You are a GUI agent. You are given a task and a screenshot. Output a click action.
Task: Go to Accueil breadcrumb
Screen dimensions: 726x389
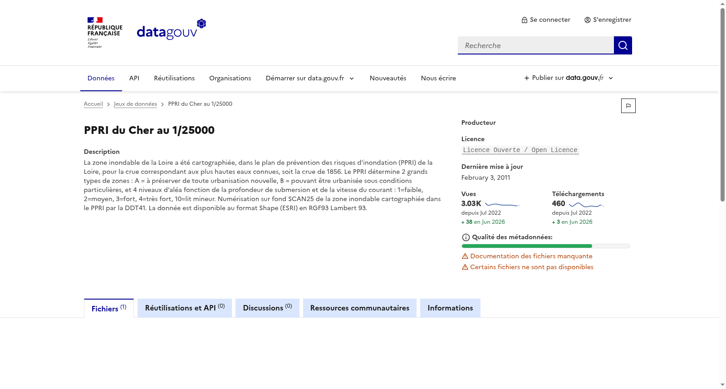[x=93, y=104]
